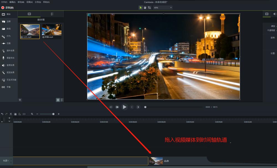277x168 pixels.
Task: Open the canvas zoom 49% dropdown
Action: pos(163,8)
